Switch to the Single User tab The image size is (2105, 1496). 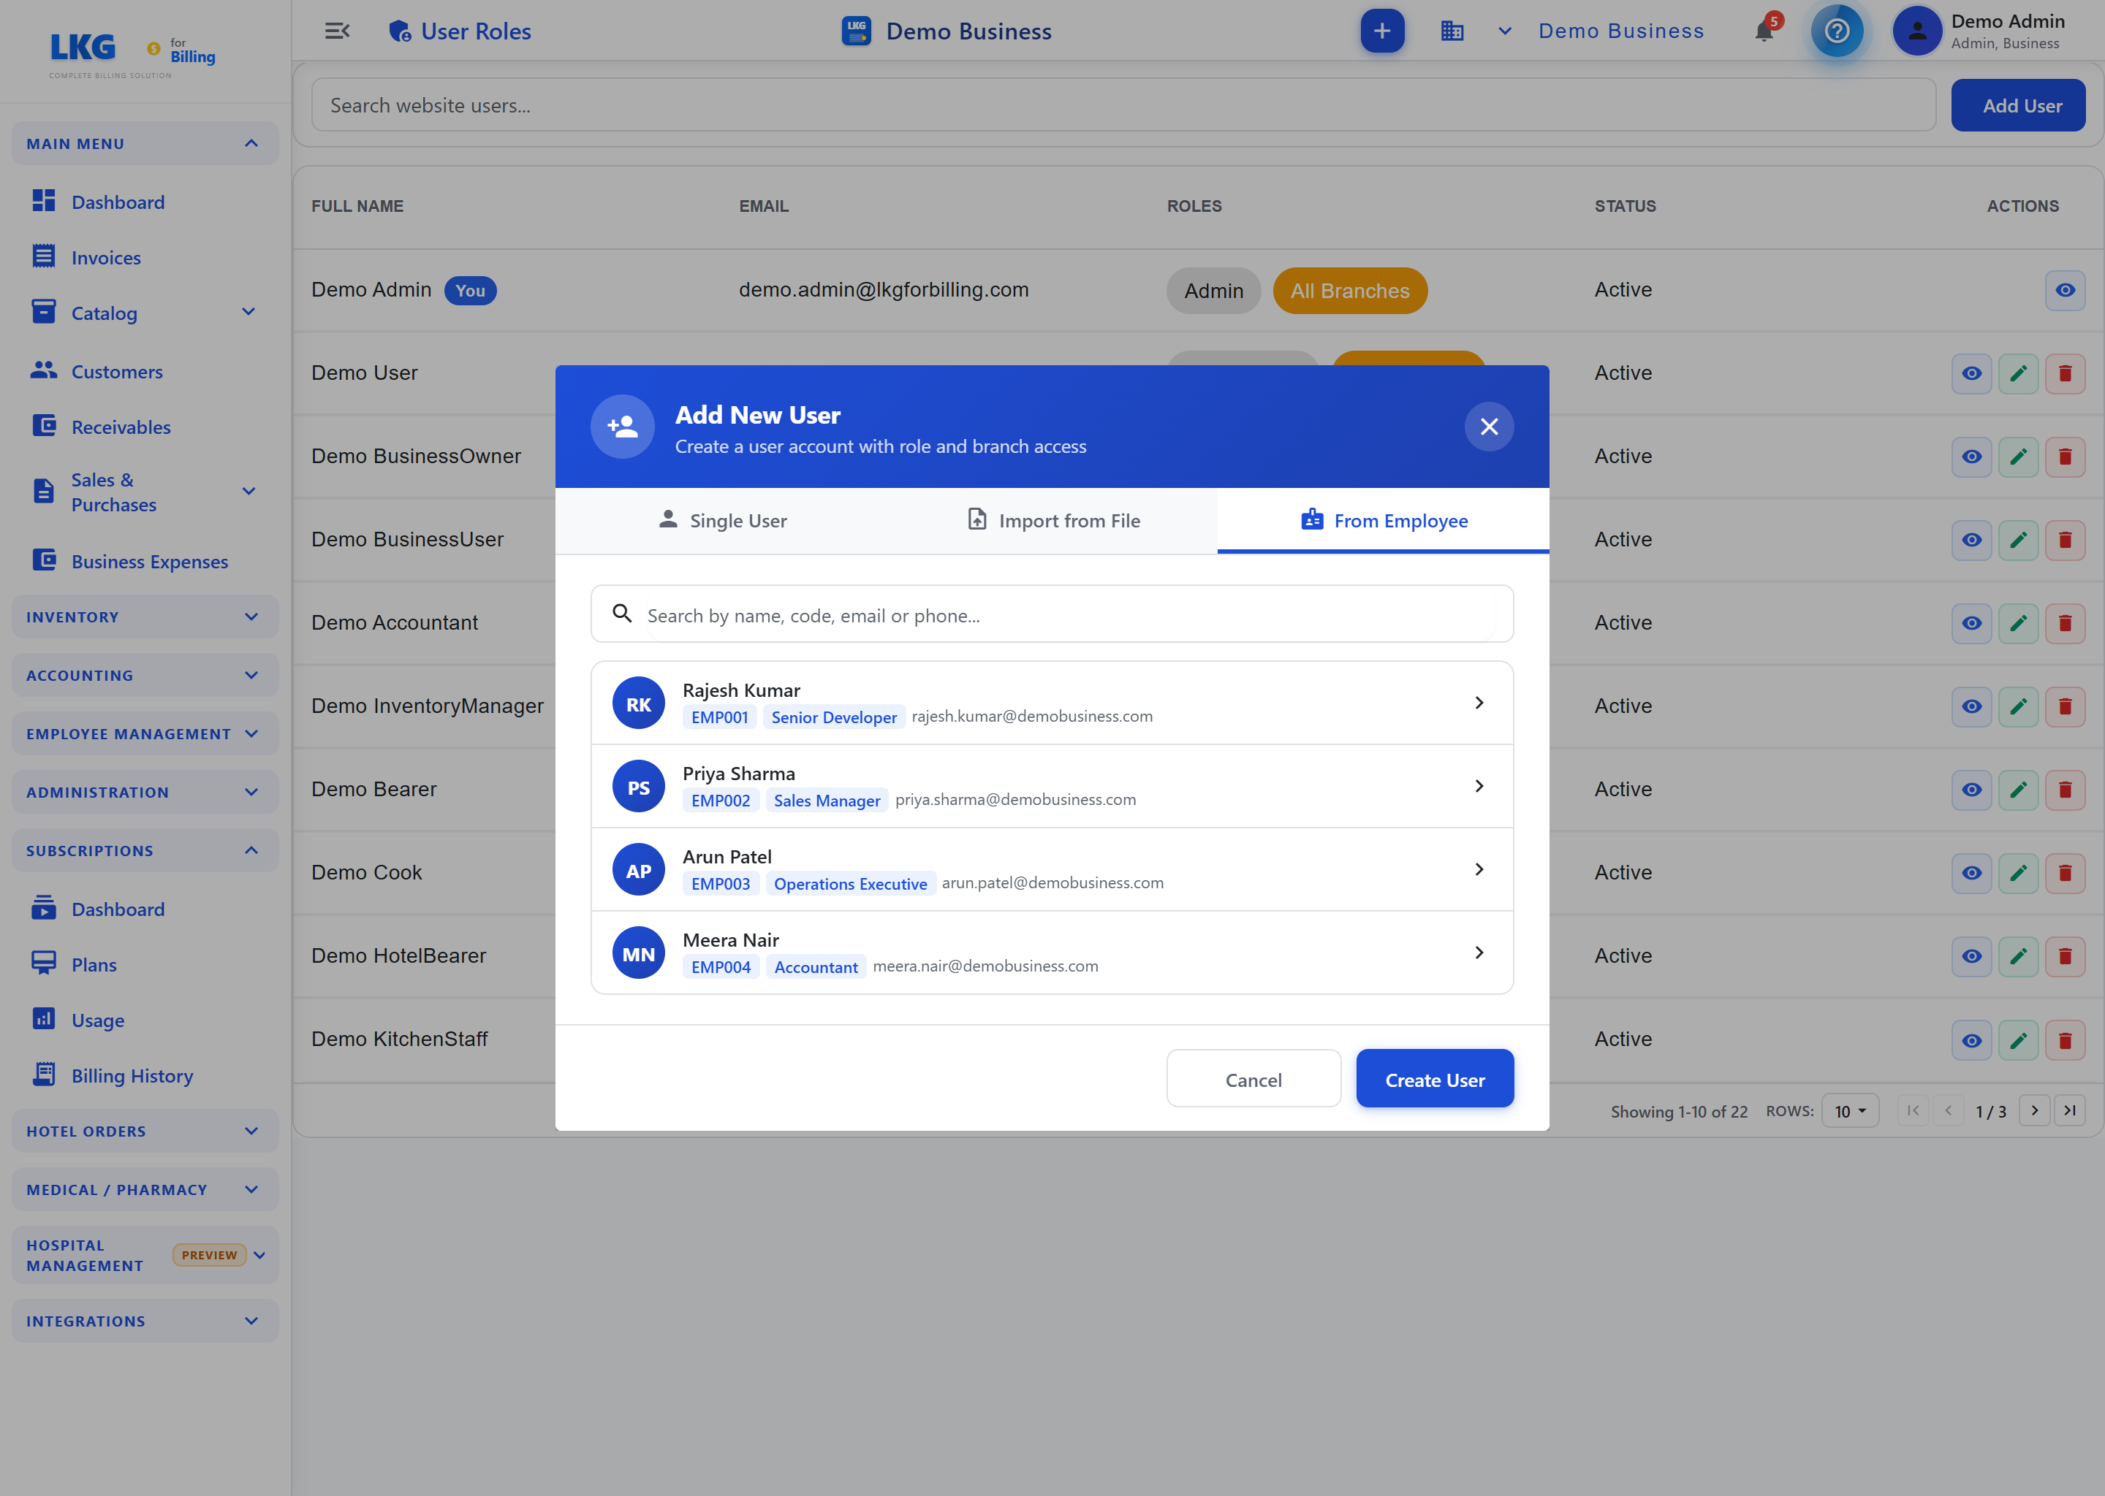tap(721, 521)
